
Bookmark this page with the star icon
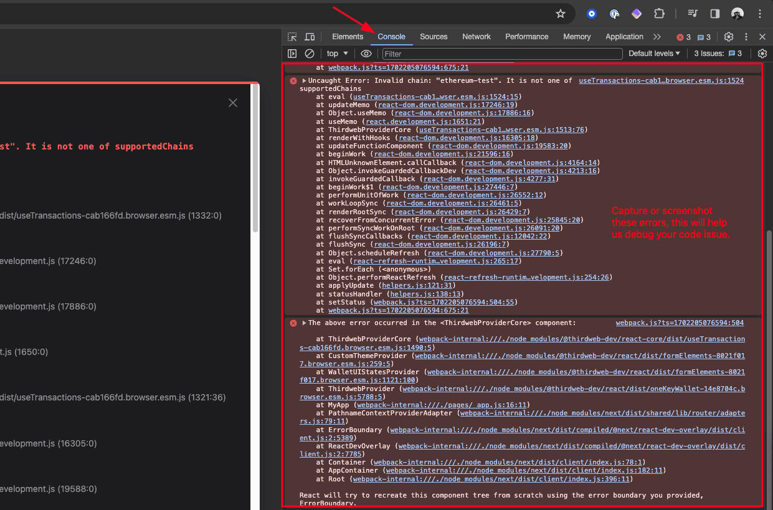[561, 13]
